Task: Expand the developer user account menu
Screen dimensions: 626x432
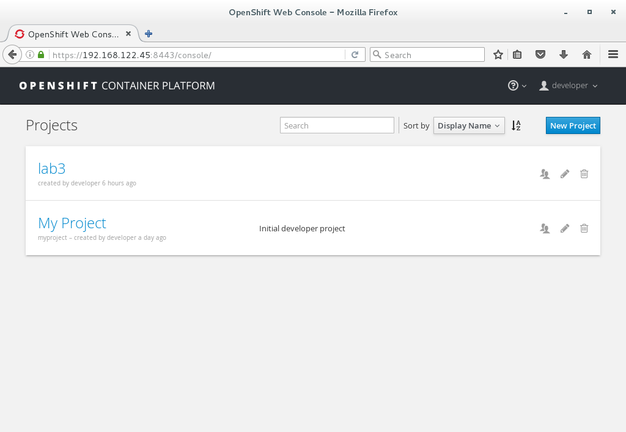Action: [567, 86]
